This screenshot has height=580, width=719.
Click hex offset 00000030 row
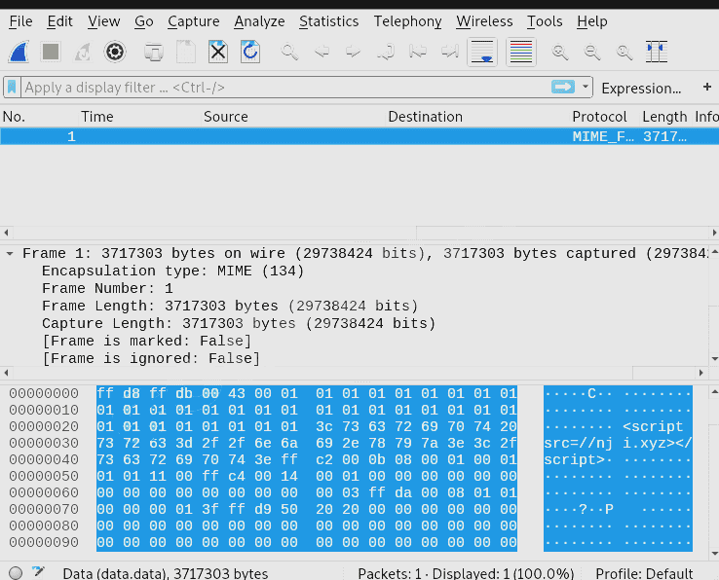[44, 443]
